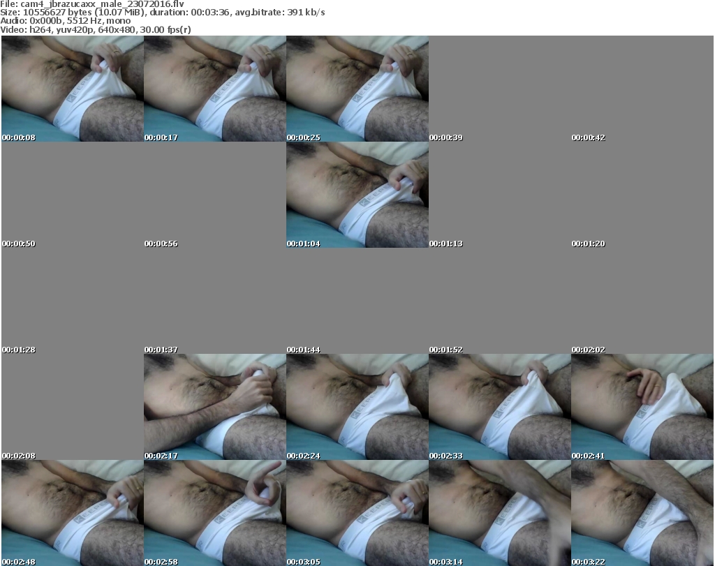This screenshot has height=566, width=715.
Task: Select the gray frame stamped 00:01:52
Action: click(x=500, y=301)
